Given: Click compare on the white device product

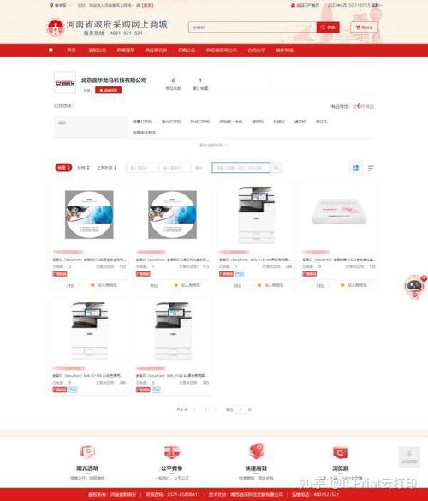Looking at the screenshot, I should pyautogui.click(x=320, y=285).
